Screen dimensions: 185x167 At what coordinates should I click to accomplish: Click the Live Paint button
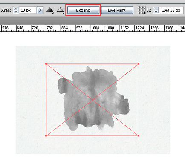117,10
